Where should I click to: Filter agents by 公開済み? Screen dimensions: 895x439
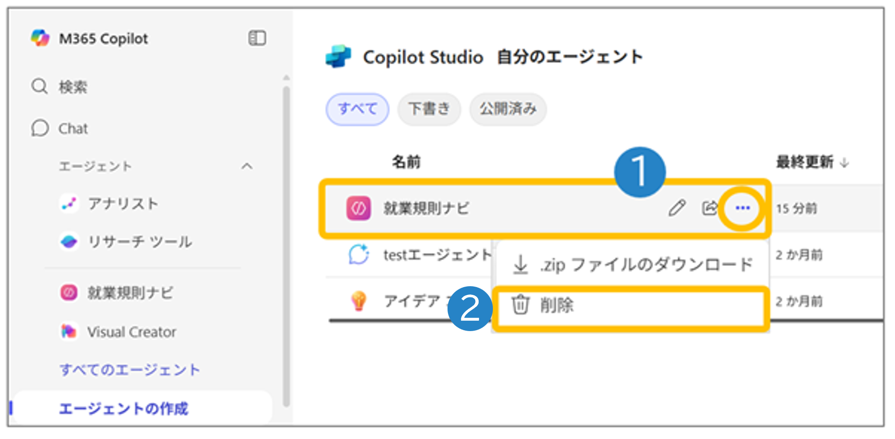(x=508, y=109)
